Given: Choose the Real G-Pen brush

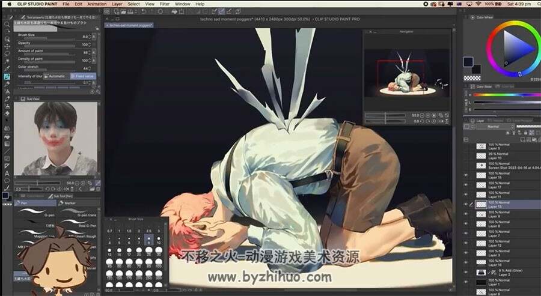Looking at the screenshot, I should [x=78, y=223].
